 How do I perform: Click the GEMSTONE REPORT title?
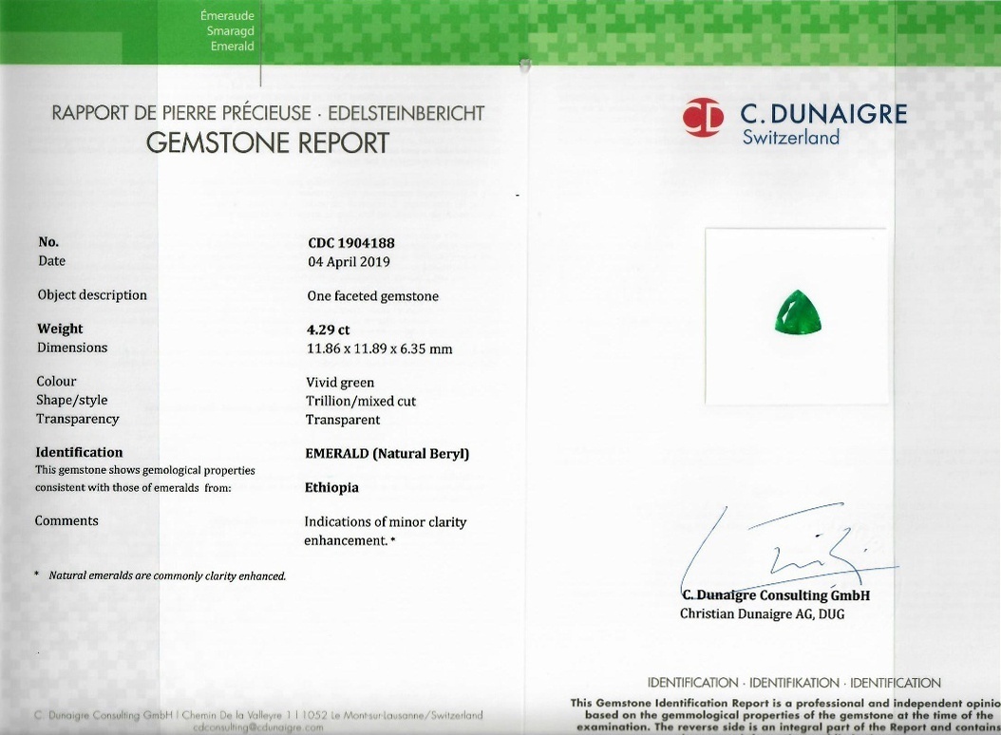[x=268, y=142]
